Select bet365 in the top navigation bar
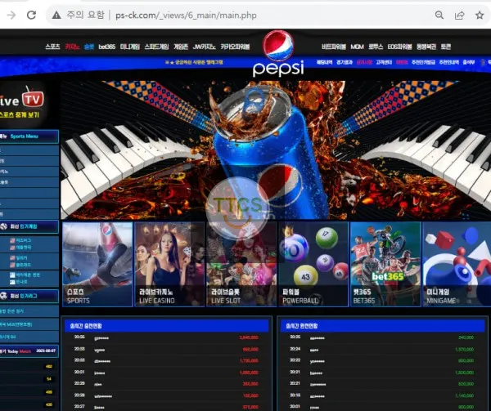 [x=107, y=47]
